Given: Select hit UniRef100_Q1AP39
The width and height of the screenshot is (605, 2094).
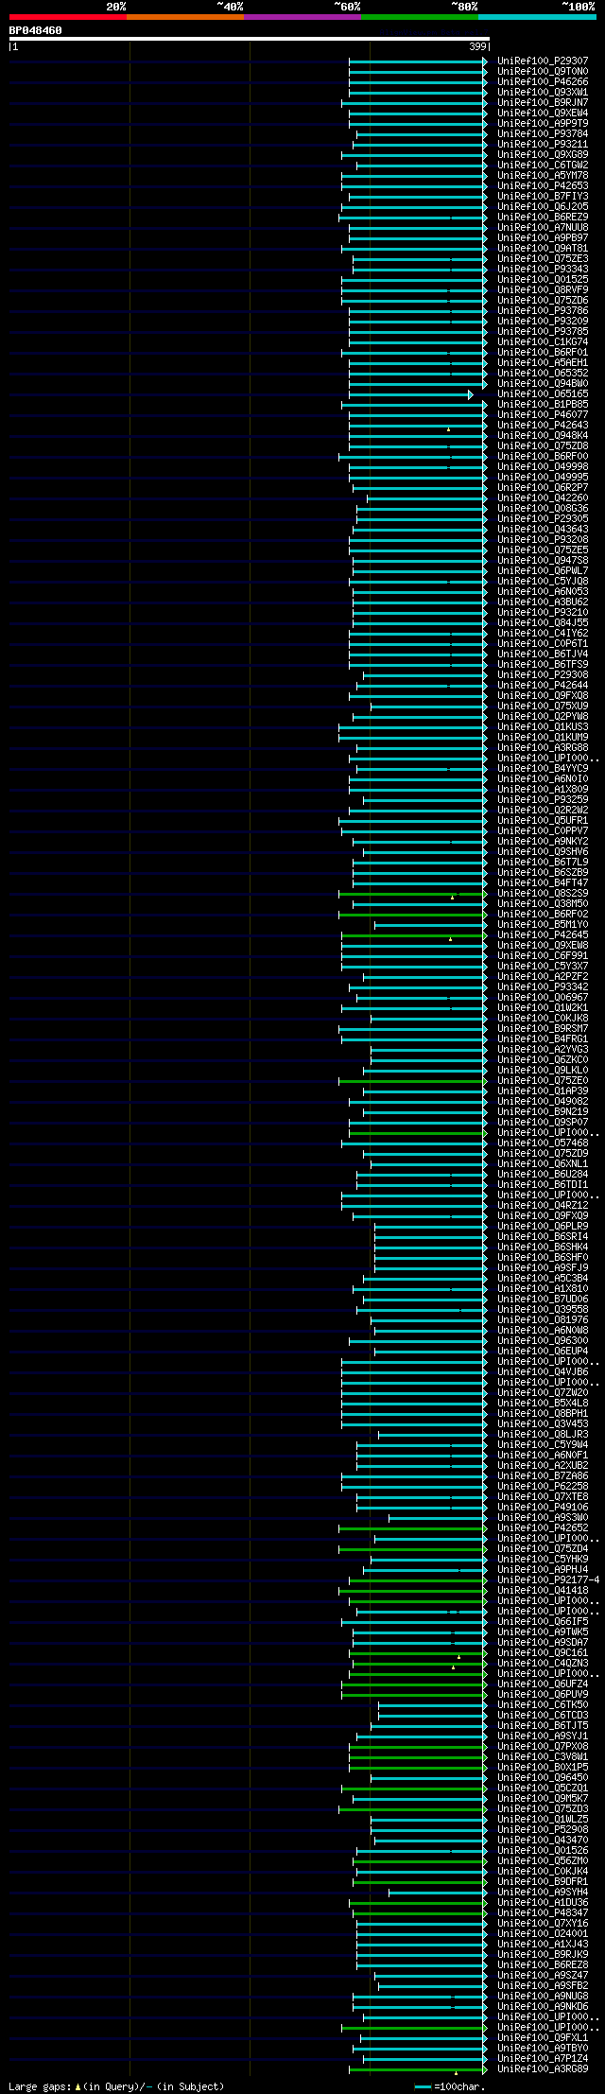Looking at the screenshot, I should 543,1091.
